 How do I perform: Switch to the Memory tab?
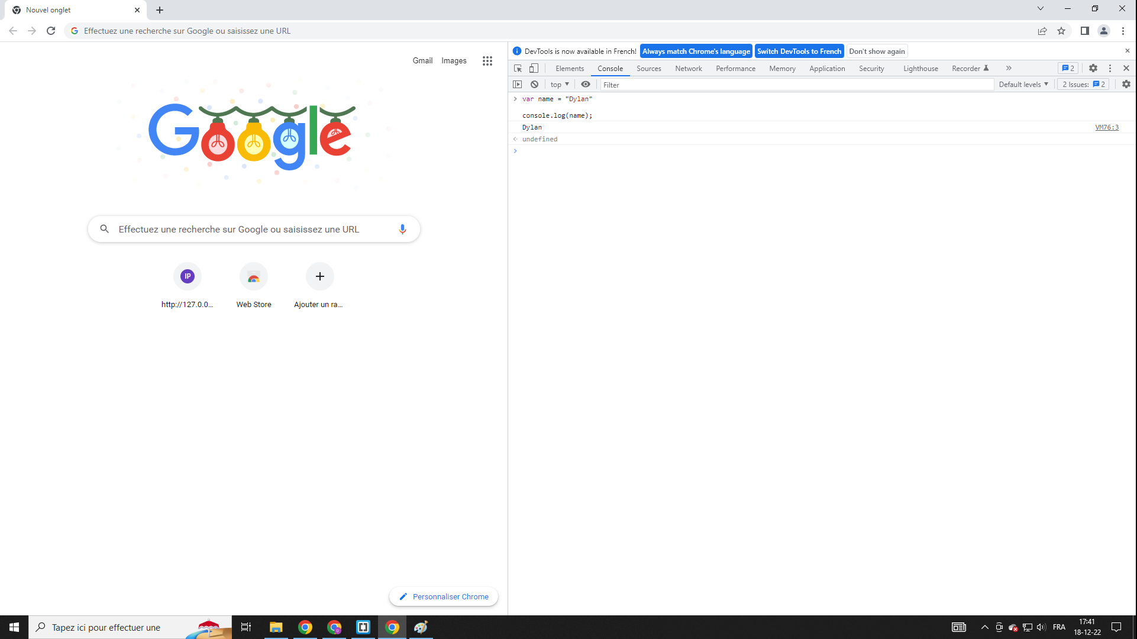pos(782,69)
